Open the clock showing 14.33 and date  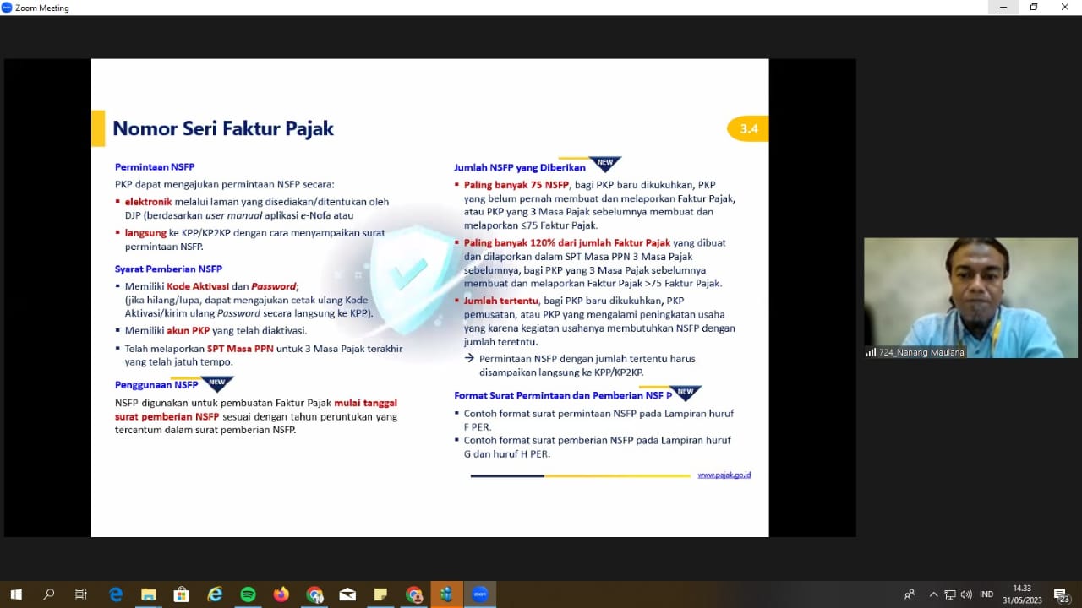click(1022, 594)
